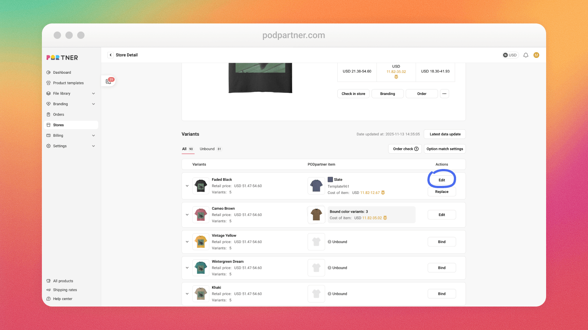Click the Order button in product card
Image resolution: width=588 pixels, height=330 pixels.
click(x=422, y=94)
